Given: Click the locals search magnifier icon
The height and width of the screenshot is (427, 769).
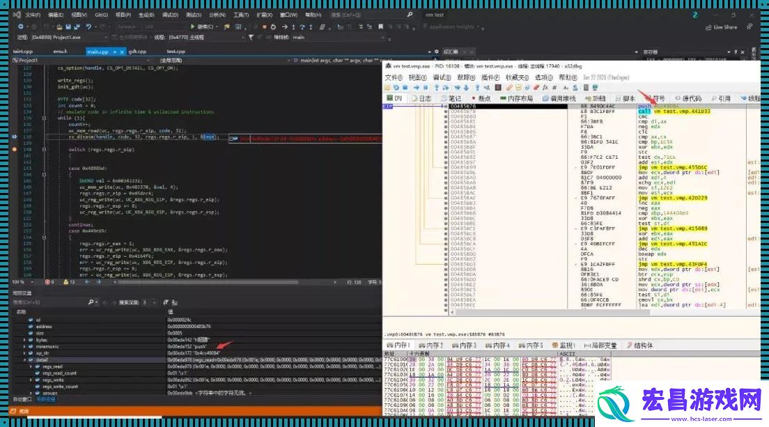Looking at the screenshot, I should coord(91,302).
